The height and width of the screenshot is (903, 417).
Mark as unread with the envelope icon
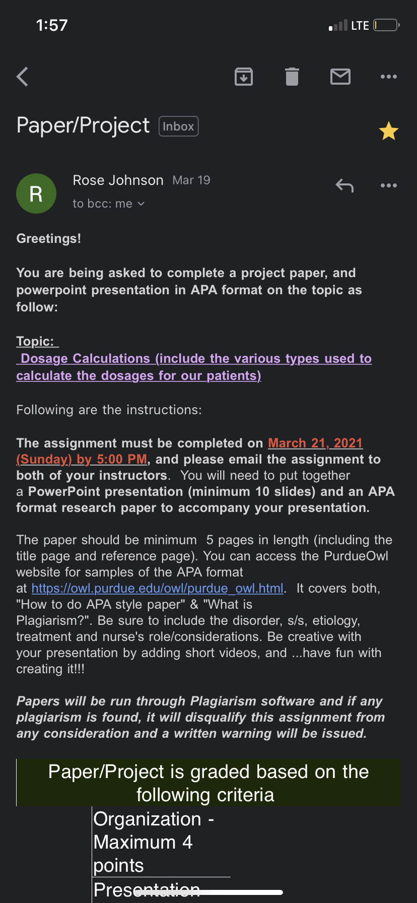340,77
